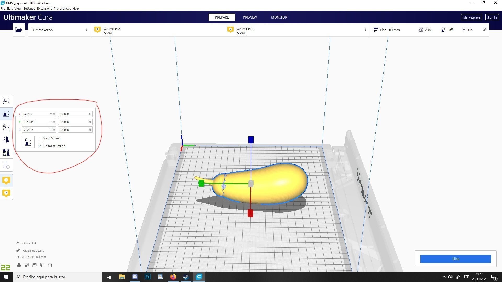The height and width of the screenshot is (282, 502).
Task: Select the Move tool in left toolbar
Action: 6,101
